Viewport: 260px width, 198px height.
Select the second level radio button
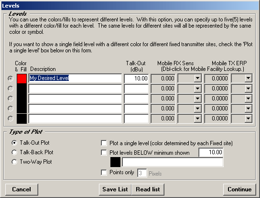click(x=11, y=89)
